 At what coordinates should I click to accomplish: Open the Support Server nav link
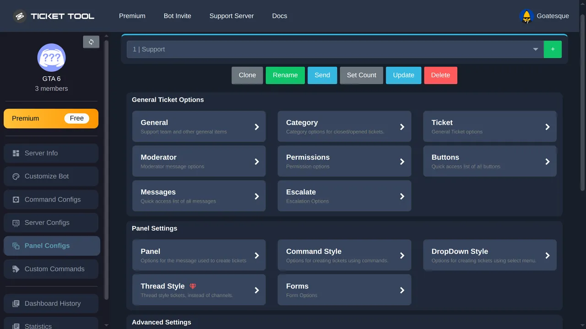[x=232, y=16]
